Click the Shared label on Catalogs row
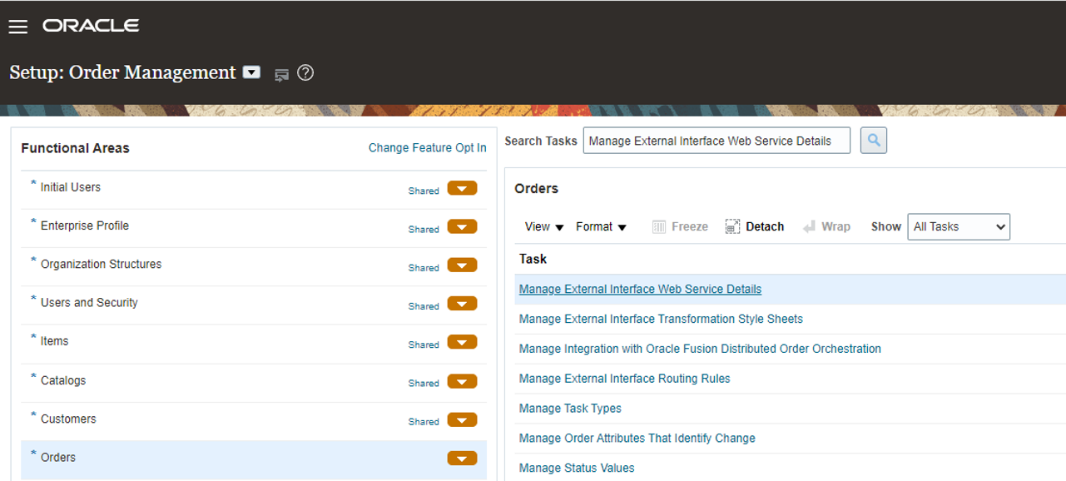The image size is (1066, 481). pos(424,384)
